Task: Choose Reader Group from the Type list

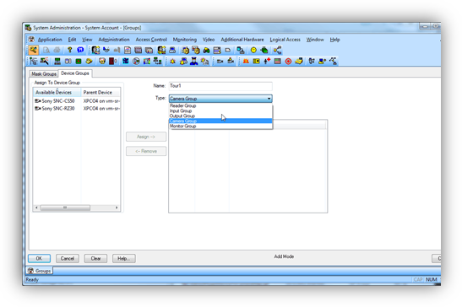Action: coord(220,105)
